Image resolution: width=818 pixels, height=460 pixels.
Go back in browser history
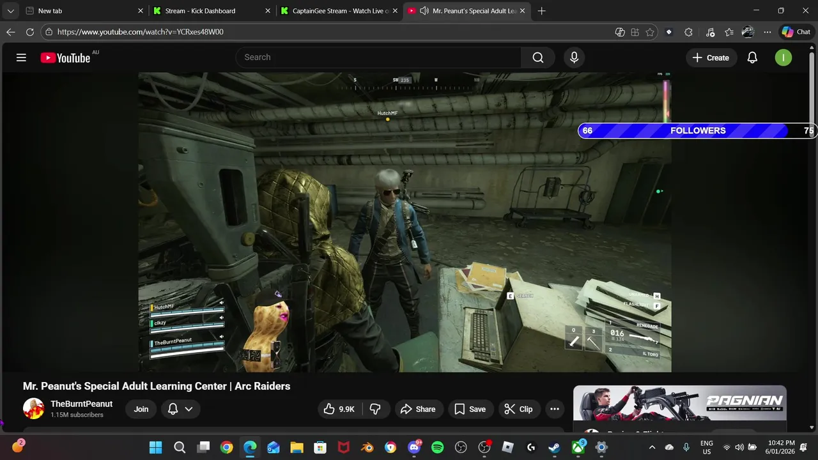tap(11, 32)
